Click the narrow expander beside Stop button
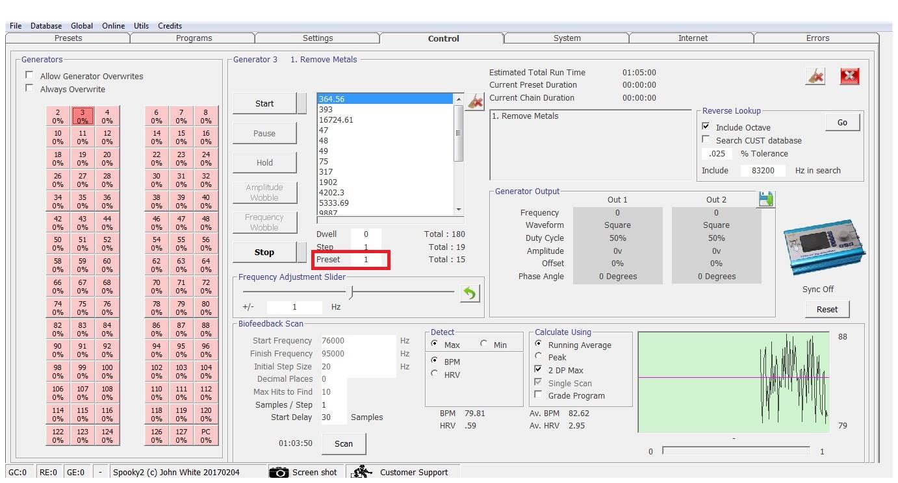The image size is (898, 483). [x=301, y=252]
